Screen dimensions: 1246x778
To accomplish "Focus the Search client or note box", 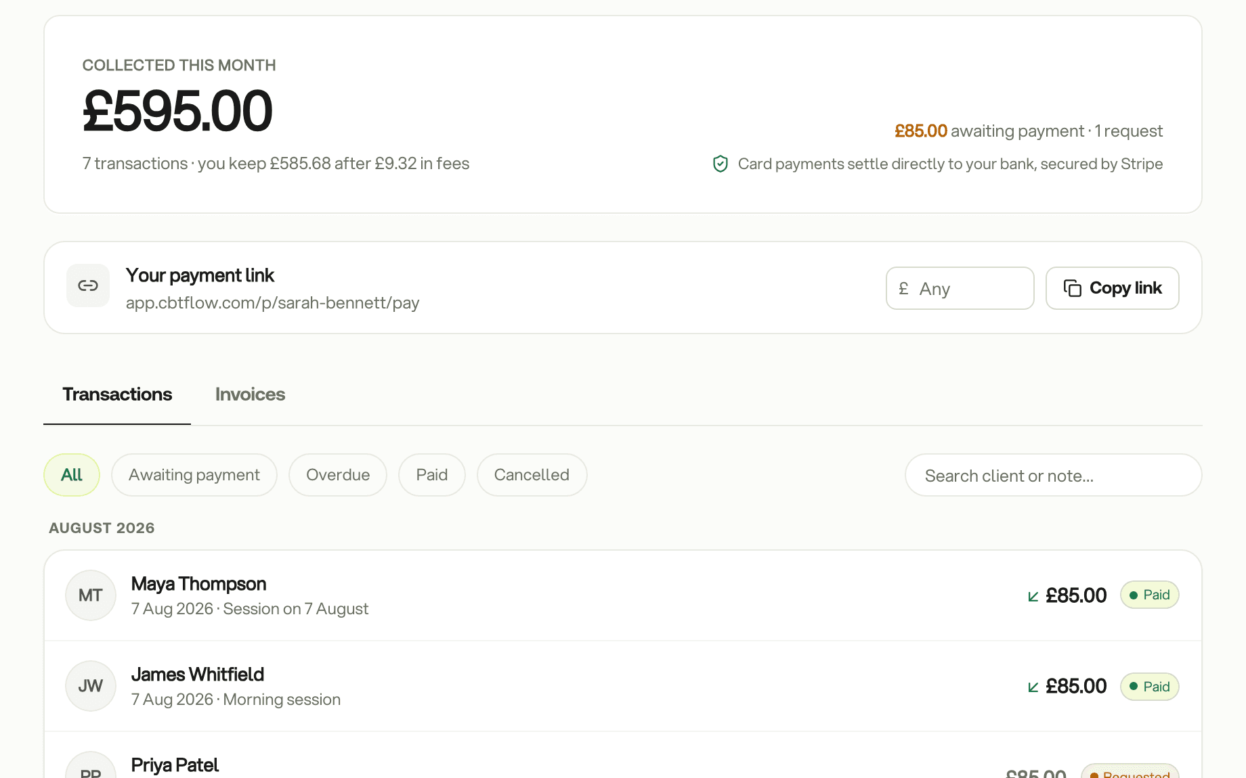I will [x=1054, y=475].
